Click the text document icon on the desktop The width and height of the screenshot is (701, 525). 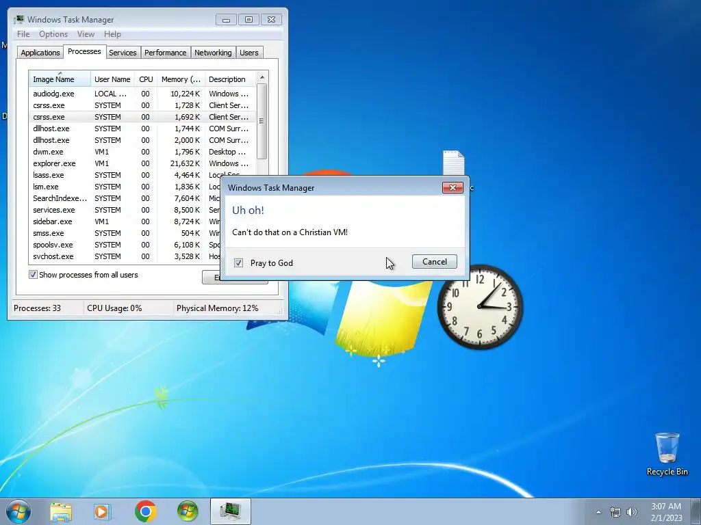tap(454, 163)
